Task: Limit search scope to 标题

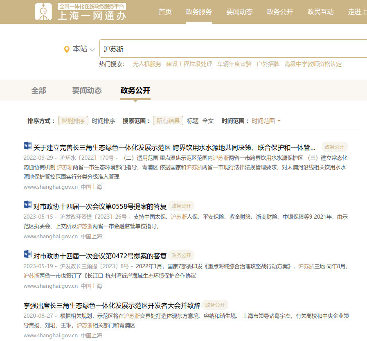Action: pos(193,121)
